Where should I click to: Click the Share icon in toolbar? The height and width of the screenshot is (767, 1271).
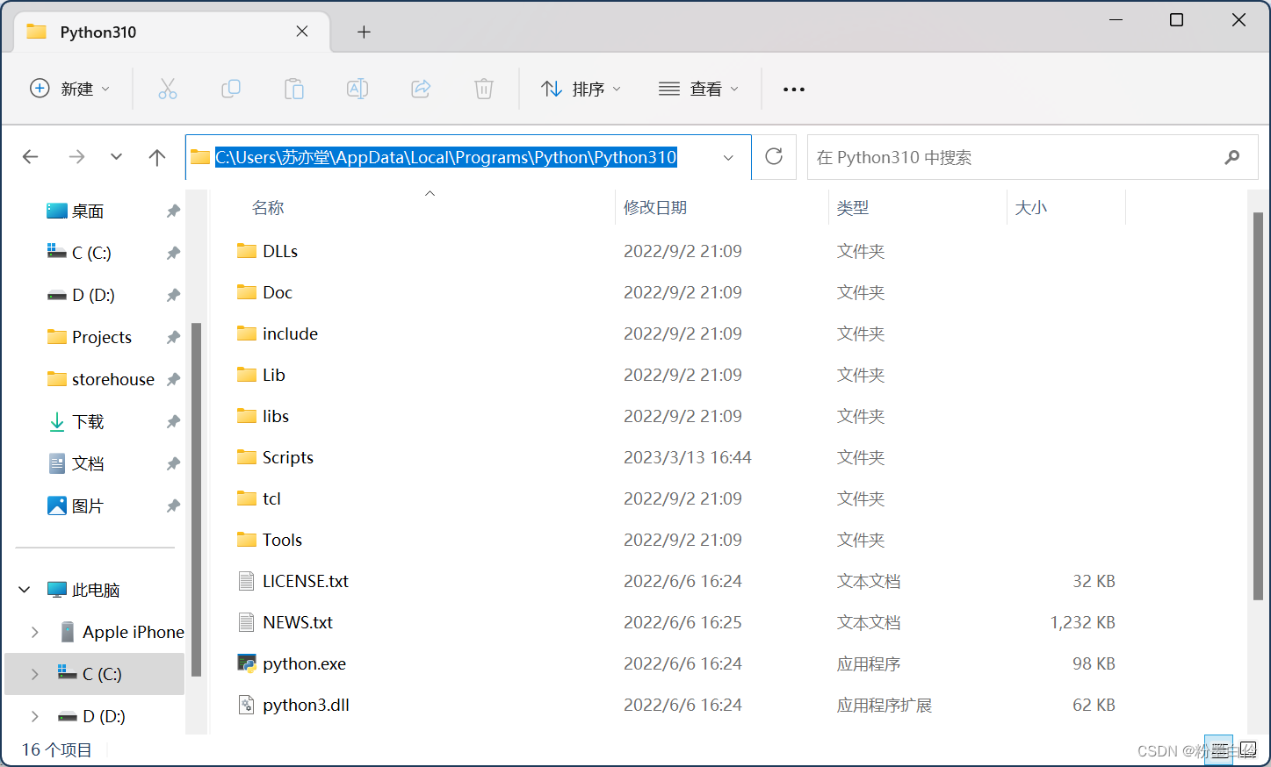point(421,89)
